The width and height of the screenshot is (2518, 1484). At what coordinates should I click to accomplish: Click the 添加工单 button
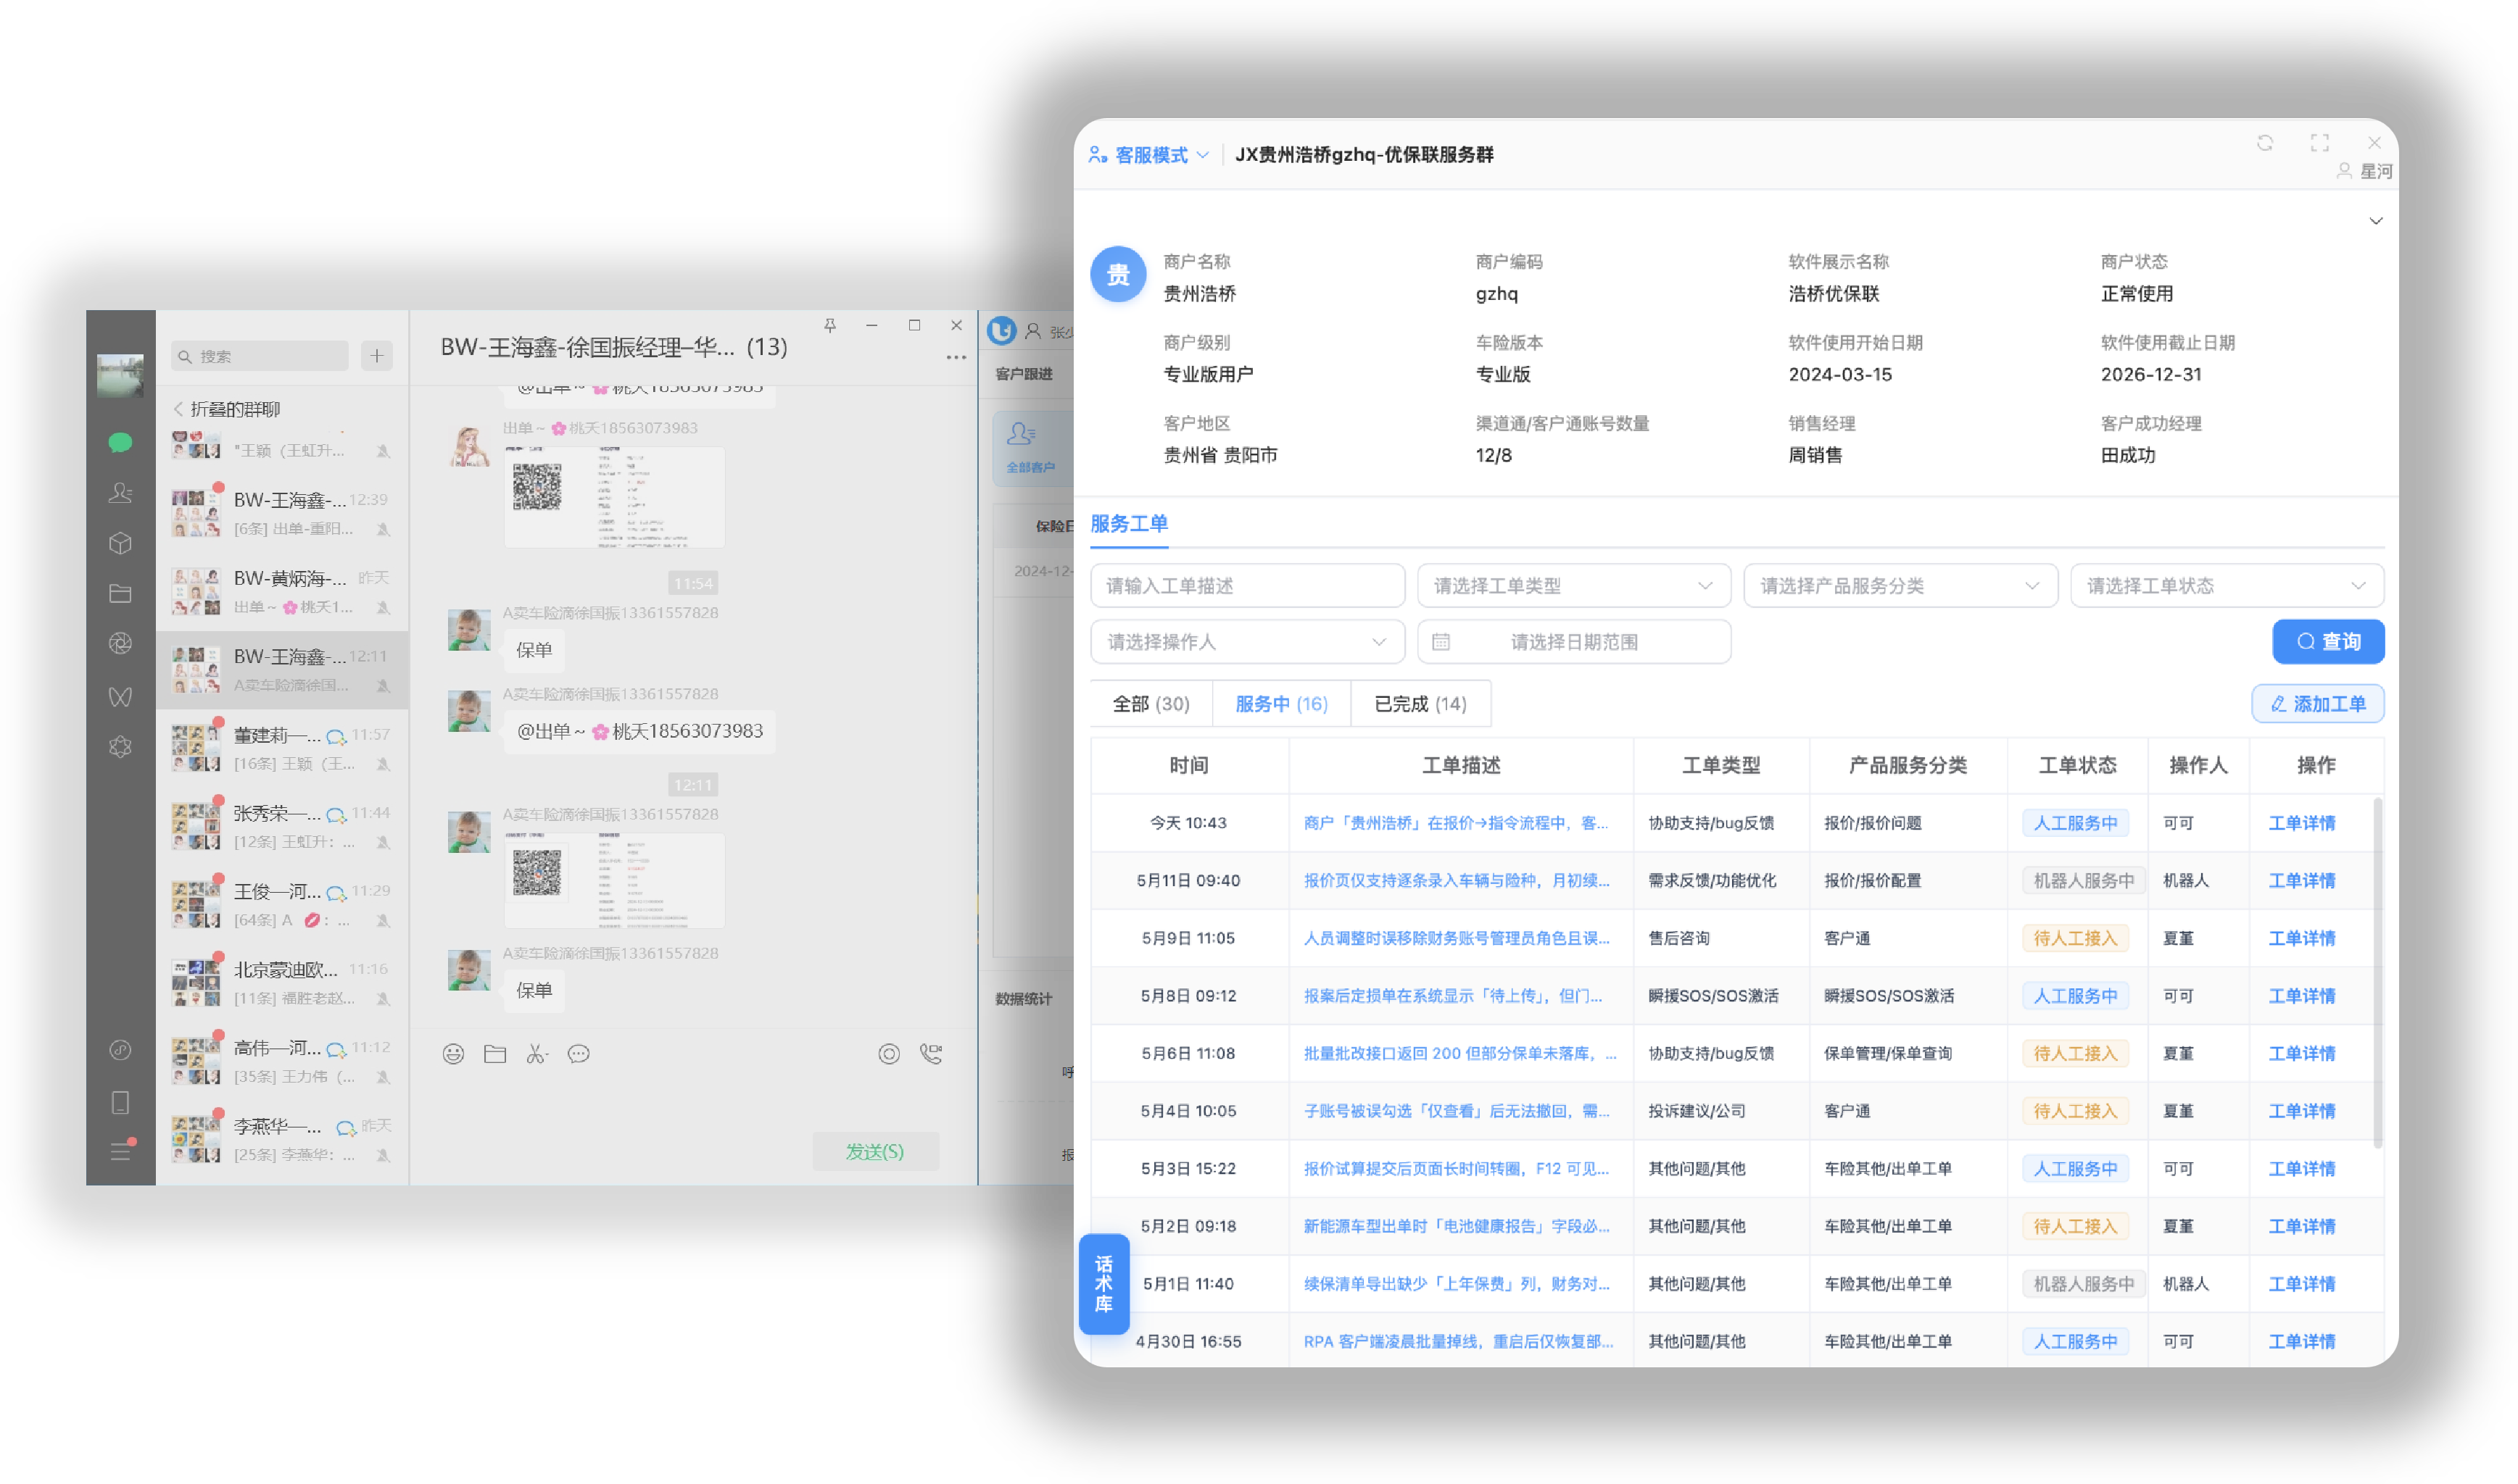pyautogui.click(x=2318, y=704)
